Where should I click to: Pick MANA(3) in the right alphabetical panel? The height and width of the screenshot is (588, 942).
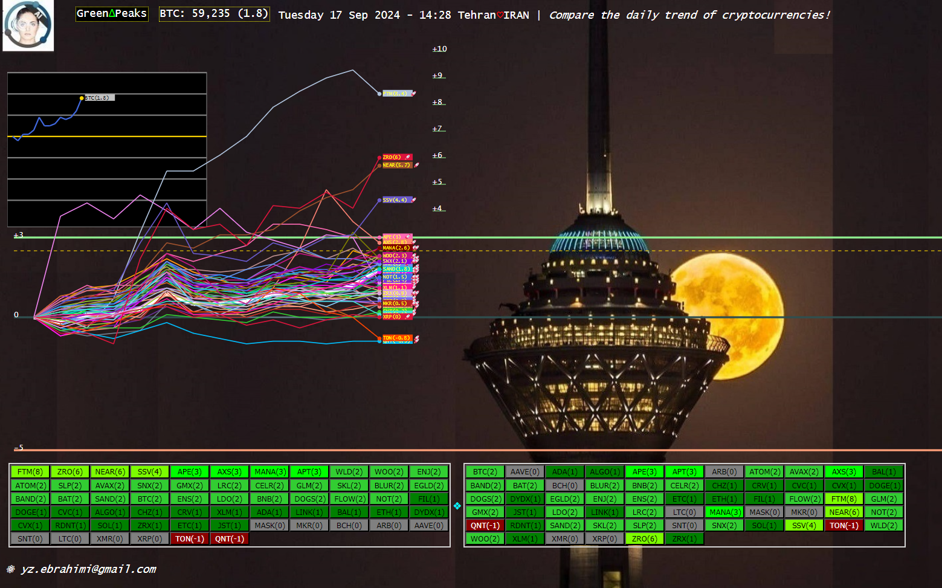[724, 512]
